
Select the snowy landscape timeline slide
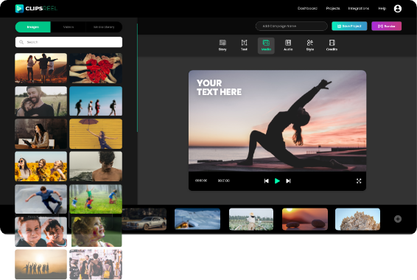197,219
